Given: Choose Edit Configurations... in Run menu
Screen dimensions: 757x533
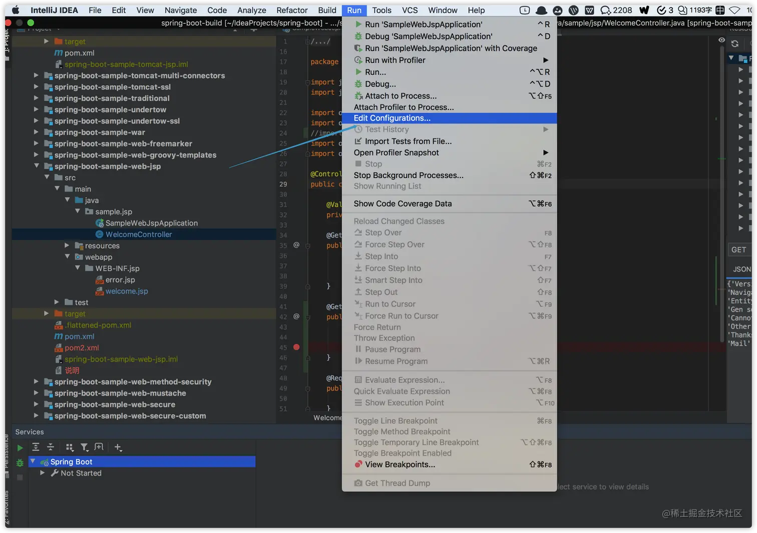Looking at the screenshot, I should click(449, 118).
